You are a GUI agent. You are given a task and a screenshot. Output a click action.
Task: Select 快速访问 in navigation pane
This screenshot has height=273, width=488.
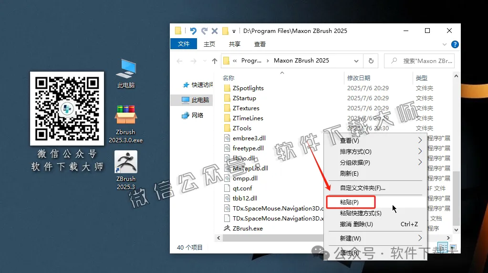(198, 84)
